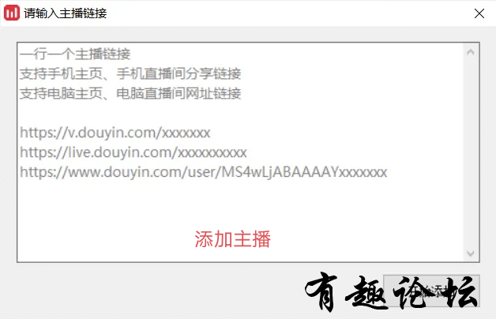
Task: Click the red app icon in title bar
Action: pyautogui.click(x=12, y=13)
